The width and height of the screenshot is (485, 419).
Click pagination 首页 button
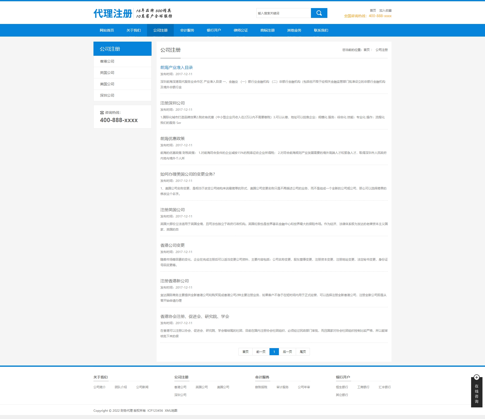click(246, 352)
